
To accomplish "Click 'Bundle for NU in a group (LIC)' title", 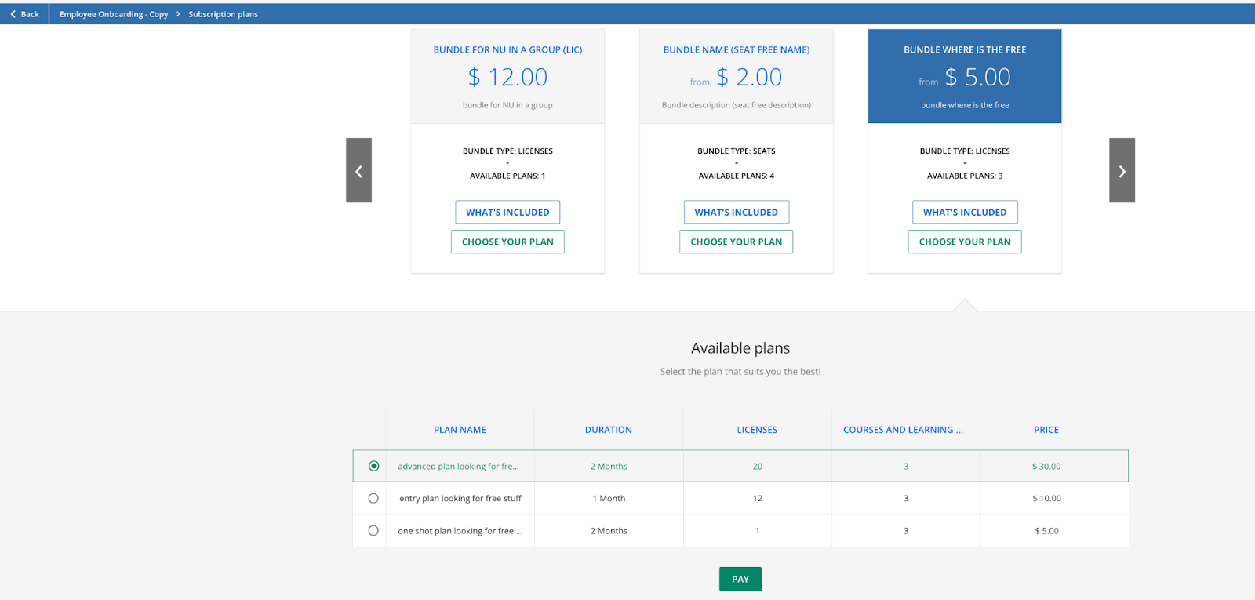I will pyautogui.click(x=507, y=49).
